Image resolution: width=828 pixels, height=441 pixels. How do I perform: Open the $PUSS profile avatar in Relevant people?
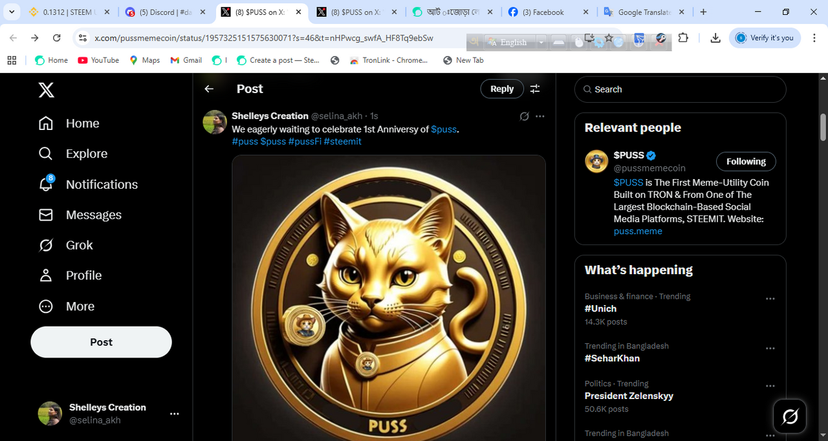(596, 162)
